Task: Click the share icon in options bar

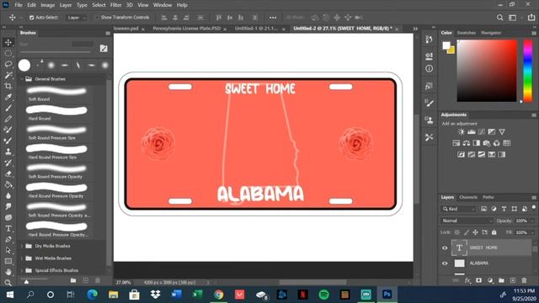Action: pos(531,18)
